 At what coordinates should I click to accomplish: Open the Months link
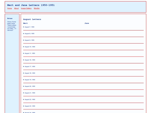[x=37, y=8]
